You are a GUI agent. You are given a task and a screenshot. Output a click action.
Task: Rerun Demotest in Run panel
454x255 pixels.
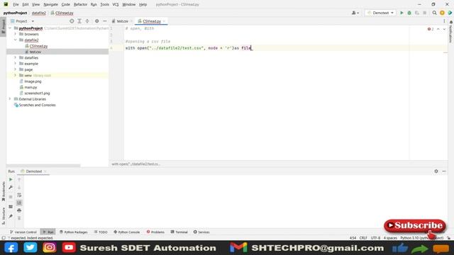click(11, 179)
